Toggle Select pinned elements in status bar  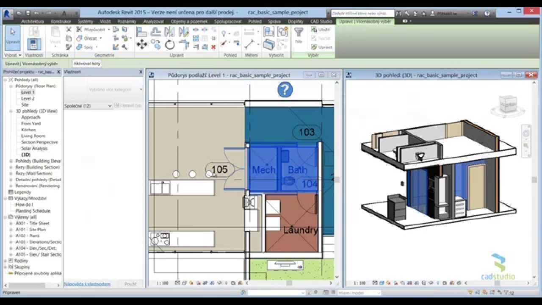(x=484, y=293)
